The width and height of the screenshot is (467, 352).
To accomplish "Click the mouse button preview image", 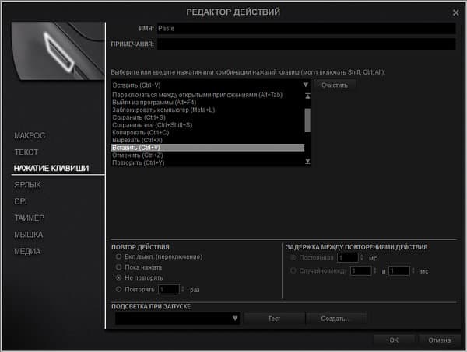I will click(58, 51).
